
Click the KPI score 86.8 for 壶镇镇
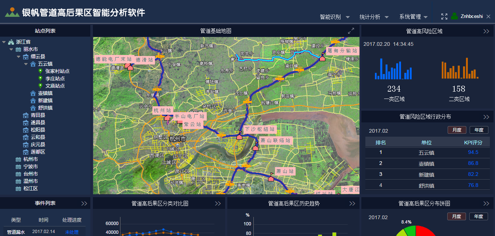(473, 163)
